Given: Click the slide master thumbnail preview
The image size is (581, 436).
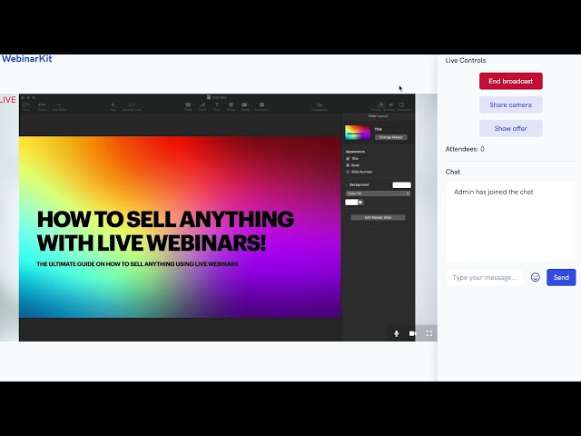Looking at the screenshot, I should pyautogui.click(x=358, y=133).
